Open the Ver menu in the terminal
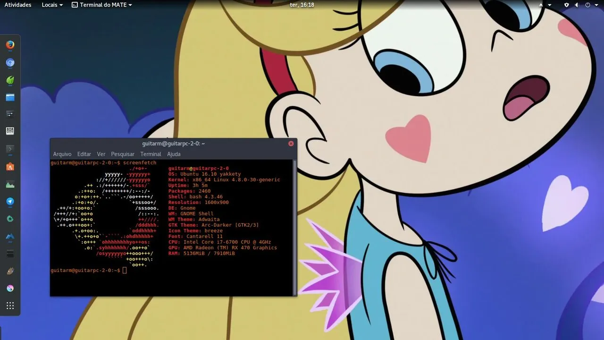The width and height of the screenshot is (604, 340). [101, 154]
